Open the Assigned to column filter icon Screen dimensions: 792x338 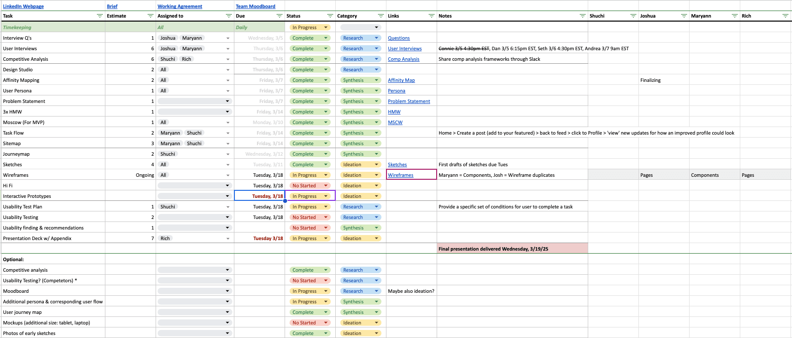pos(228,16)
